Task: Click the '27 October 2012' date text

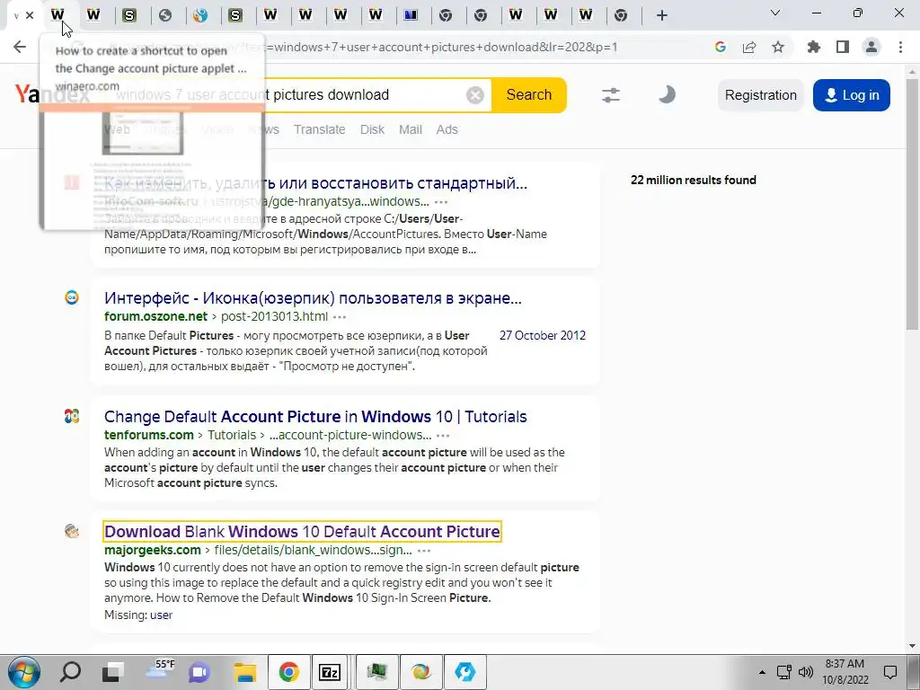Action: [x=543, y=336]
